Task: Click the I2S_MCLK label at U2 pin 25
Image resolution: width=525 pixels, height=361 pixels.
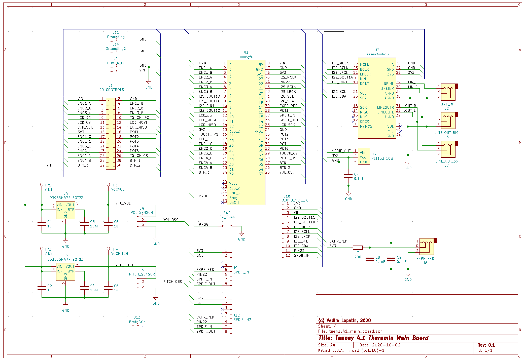Action: click(340, 63)
